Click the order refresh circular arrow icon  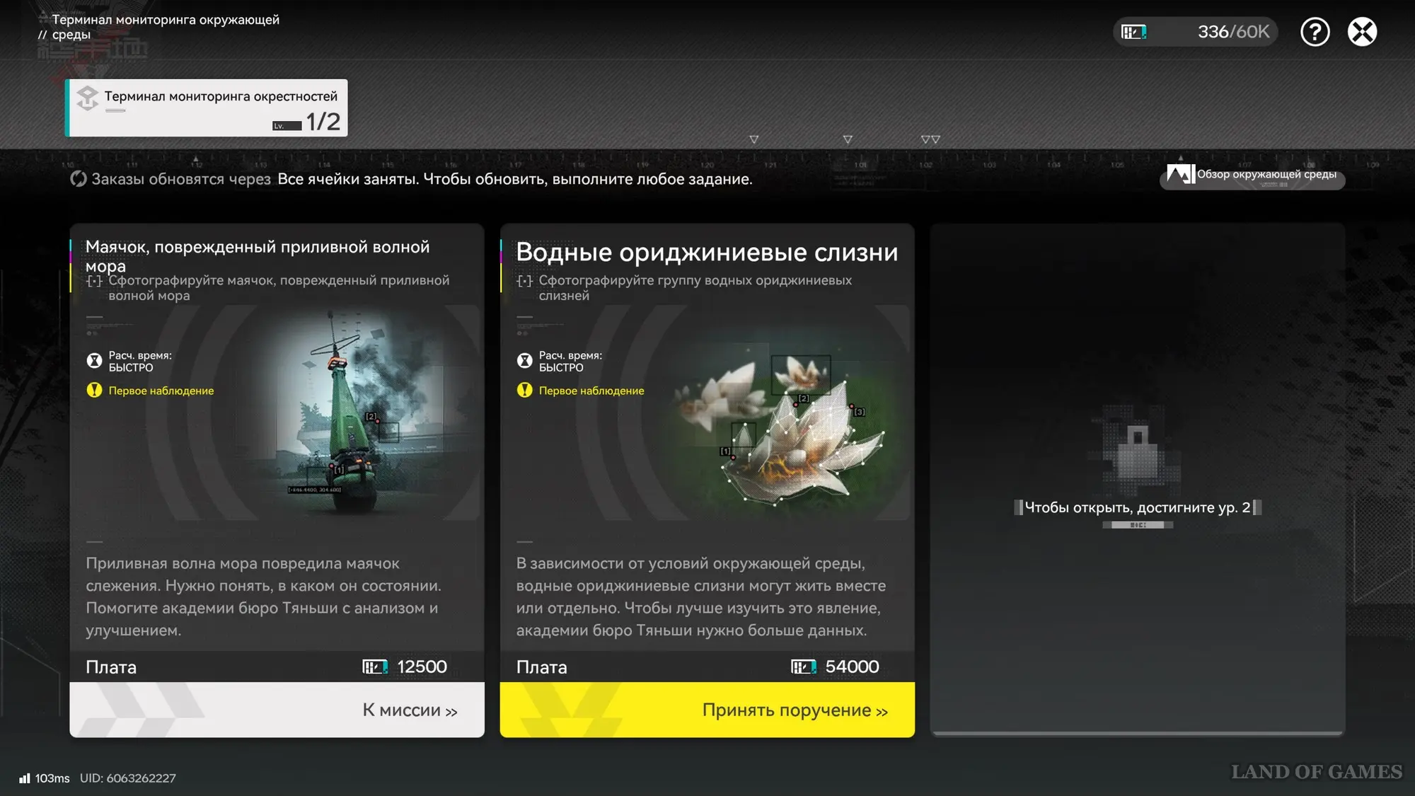(x=78, y=179)
